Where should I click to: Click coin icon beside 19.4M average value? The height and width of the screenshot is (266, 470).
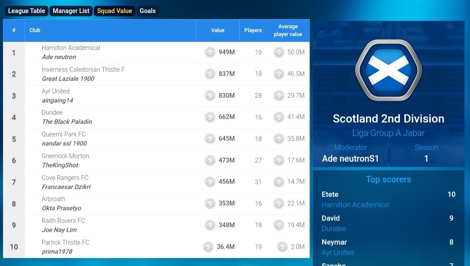point(279,225)
